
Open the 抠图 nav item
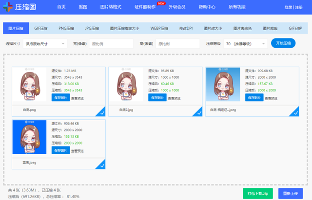click(83, 7)
